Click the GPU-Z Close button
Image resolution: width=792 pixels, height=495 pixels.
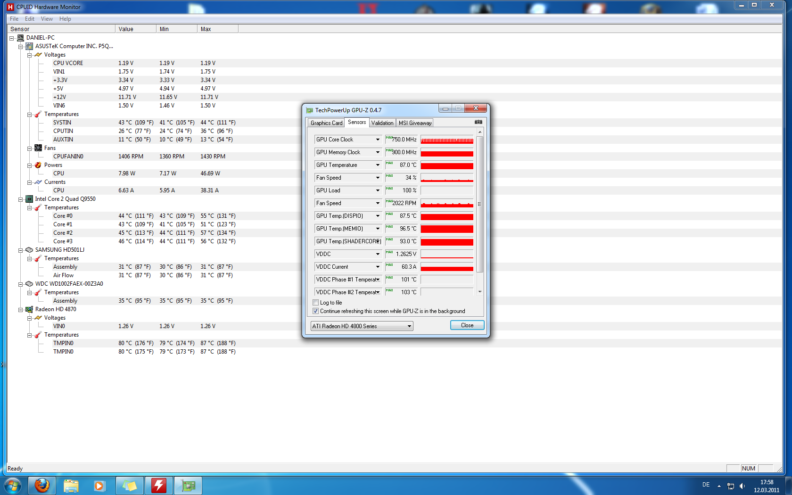click(x=467, y=325)
